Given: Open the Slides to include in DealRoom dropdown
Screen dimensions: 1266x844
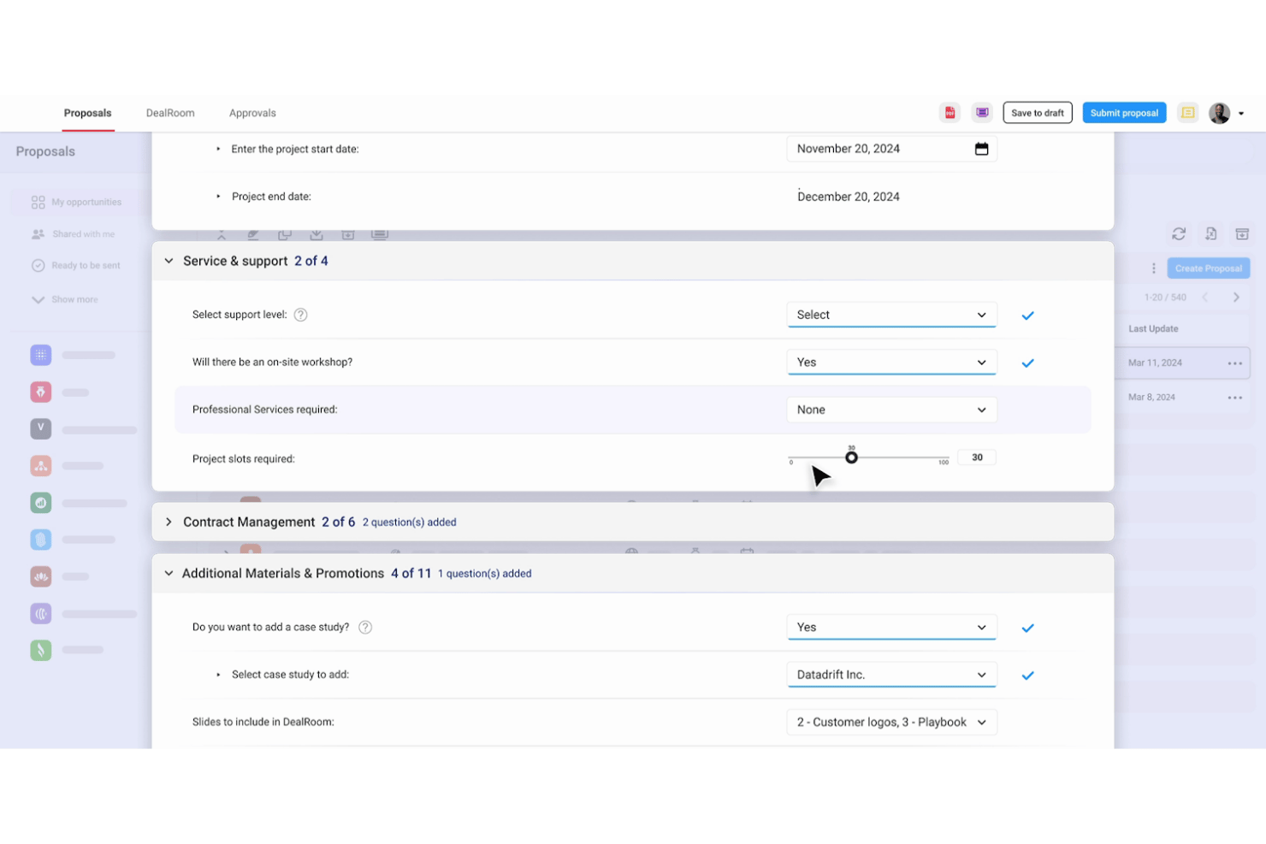Looking at the screenshot, I should click(x=891, y=722).
